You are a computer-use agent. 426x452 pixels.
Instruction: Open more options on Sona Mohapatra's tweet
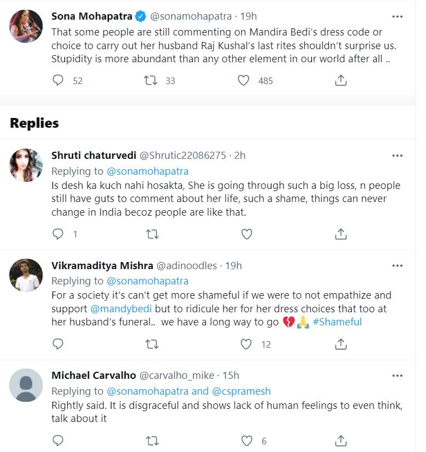tap(398, 15)
